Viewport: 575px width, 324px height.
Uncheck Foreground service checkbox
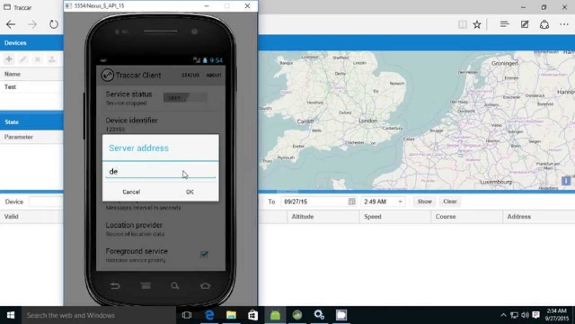pos(204,254)
